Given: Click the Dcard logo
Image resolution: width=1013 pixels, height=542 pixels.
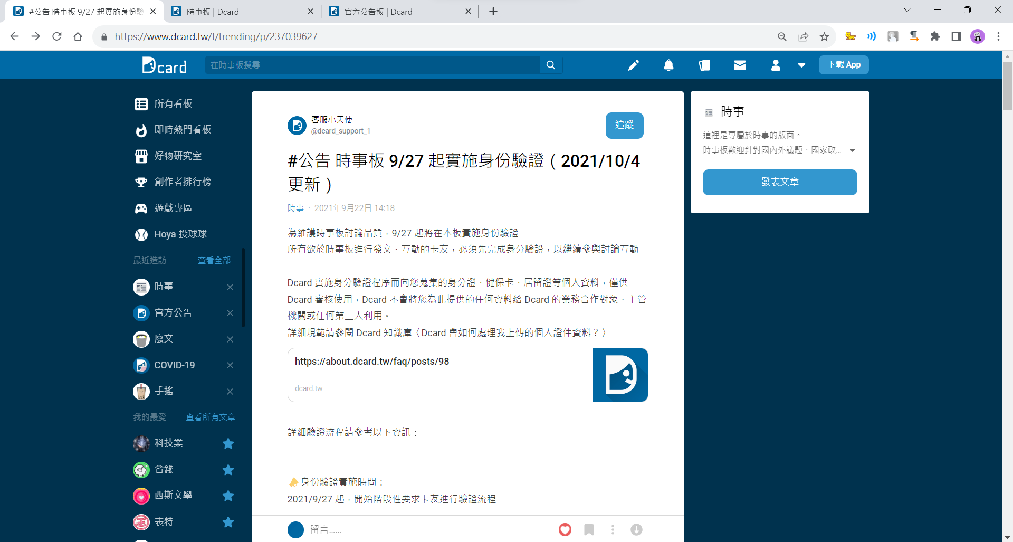Looking at the screenshot, I should pyautogui.click(x=164, y=65).
